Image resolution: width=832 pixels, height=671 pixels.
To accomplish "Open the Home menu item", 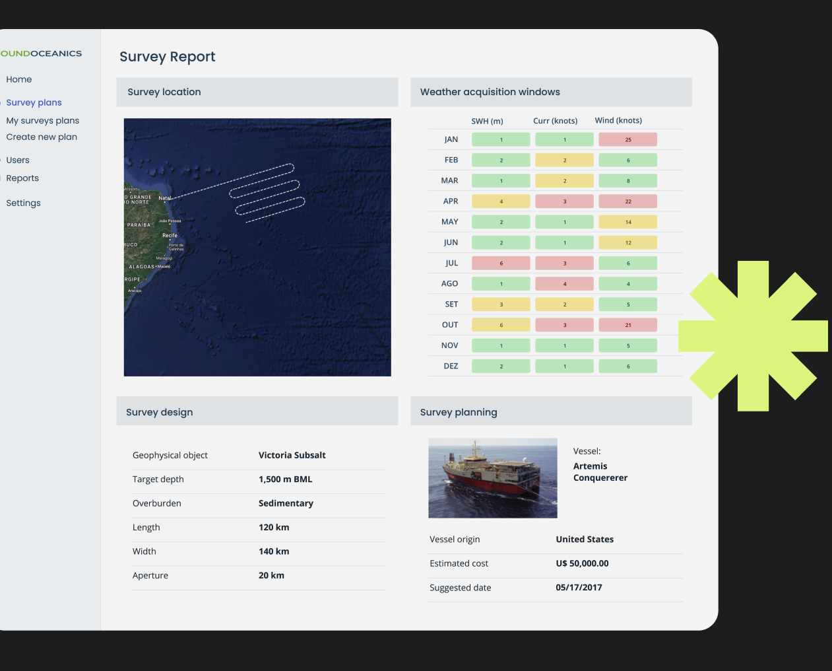I will tap(19, 79).
